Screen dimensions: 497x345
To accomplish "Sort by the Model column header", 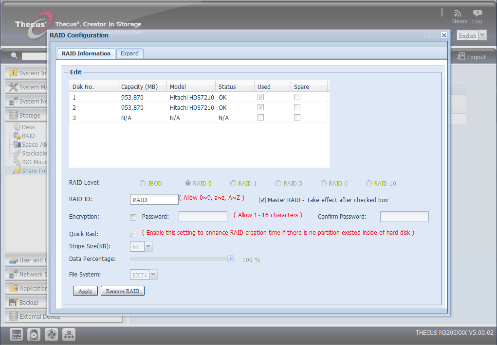I will tap(191, 86).
